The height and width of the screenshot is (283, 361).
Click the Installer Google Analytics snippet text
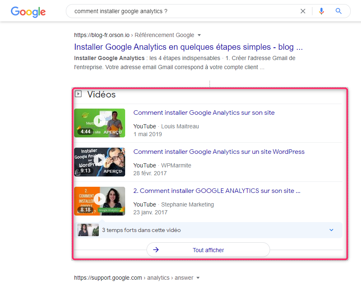(185, 63)
